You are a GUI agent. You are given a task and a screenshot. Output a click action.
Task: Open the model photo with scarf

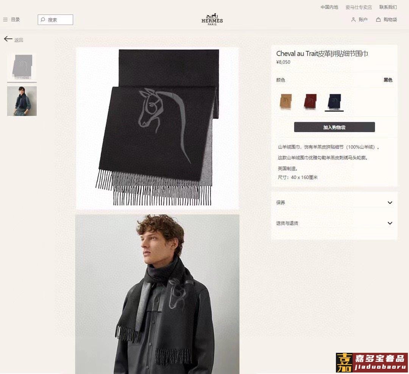tap(157, 294)
